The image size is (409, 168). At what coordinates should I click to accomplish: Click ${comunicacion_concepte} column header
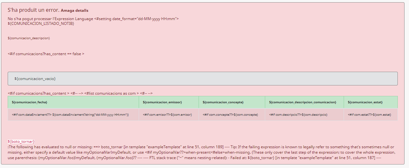click(232, 102)
